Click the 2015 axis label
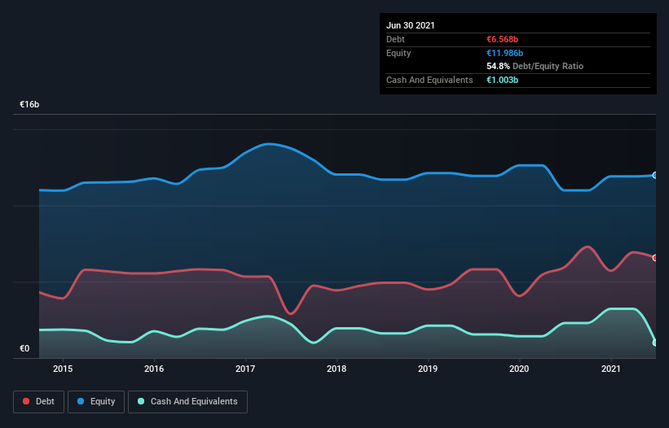Image resolution: width=669 pixels, height=428 pixels. 63,369
